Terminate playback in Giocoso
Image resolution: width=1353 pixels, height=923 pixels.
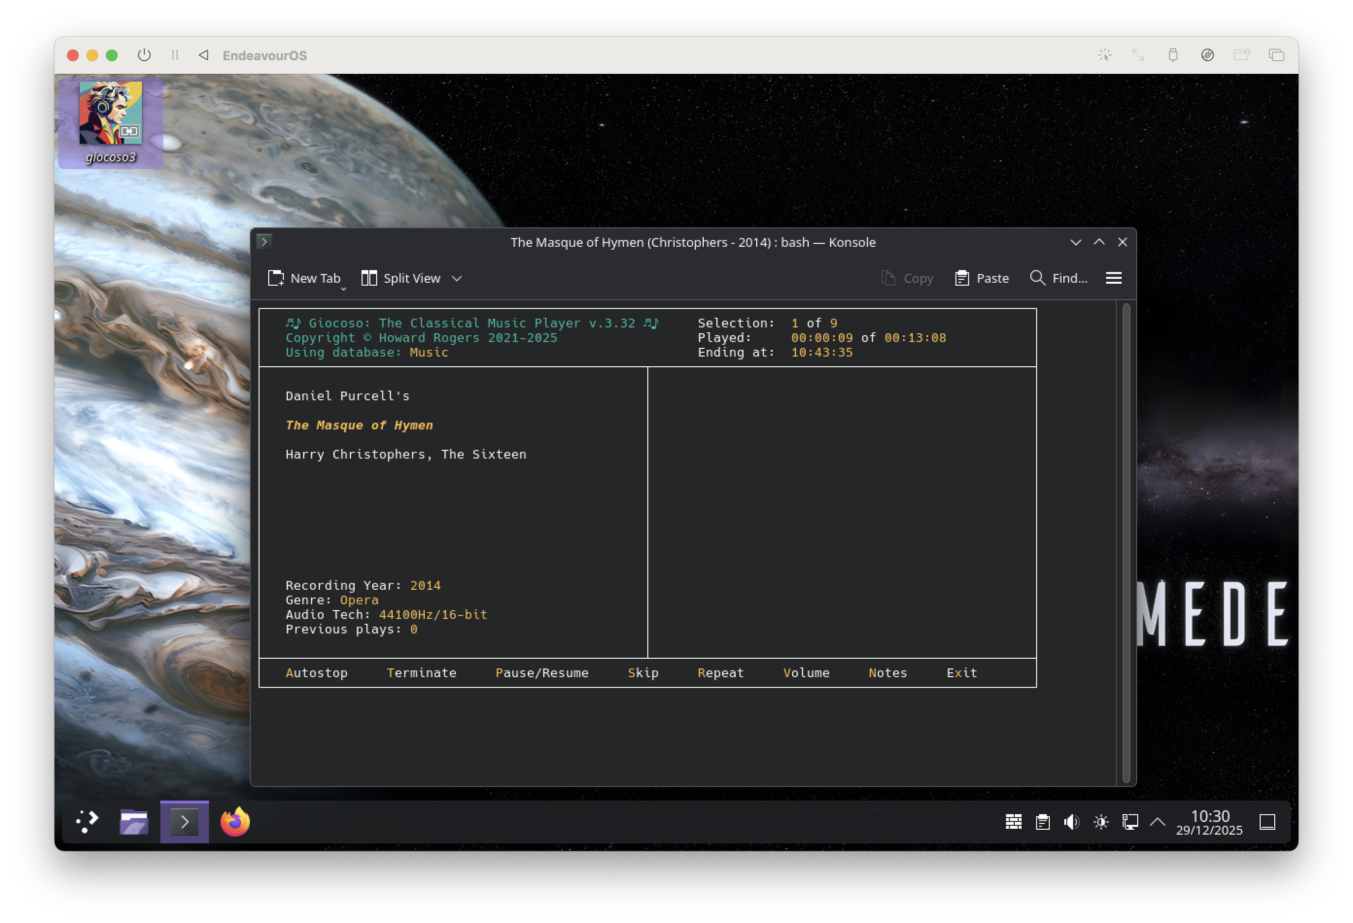421,673
